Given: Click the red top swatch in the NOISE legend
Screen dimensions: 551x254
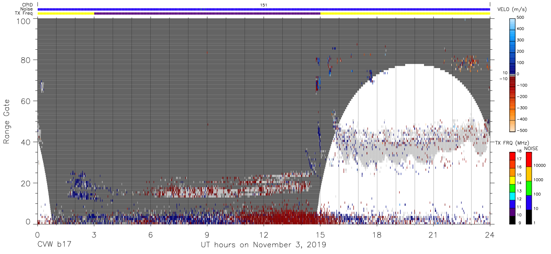Looking at the screenshot, I should point(528,159).
